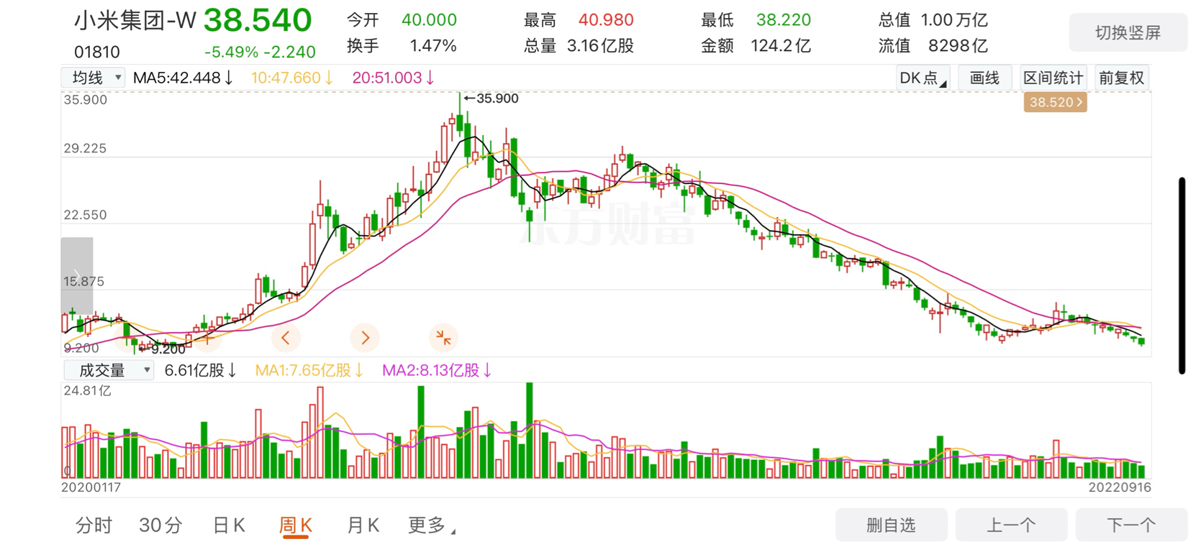Tap the 24.81亿 volume axis label

(87, 391)
